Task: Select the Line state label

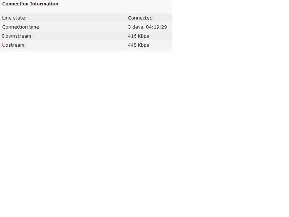Action: coord(14,18)
